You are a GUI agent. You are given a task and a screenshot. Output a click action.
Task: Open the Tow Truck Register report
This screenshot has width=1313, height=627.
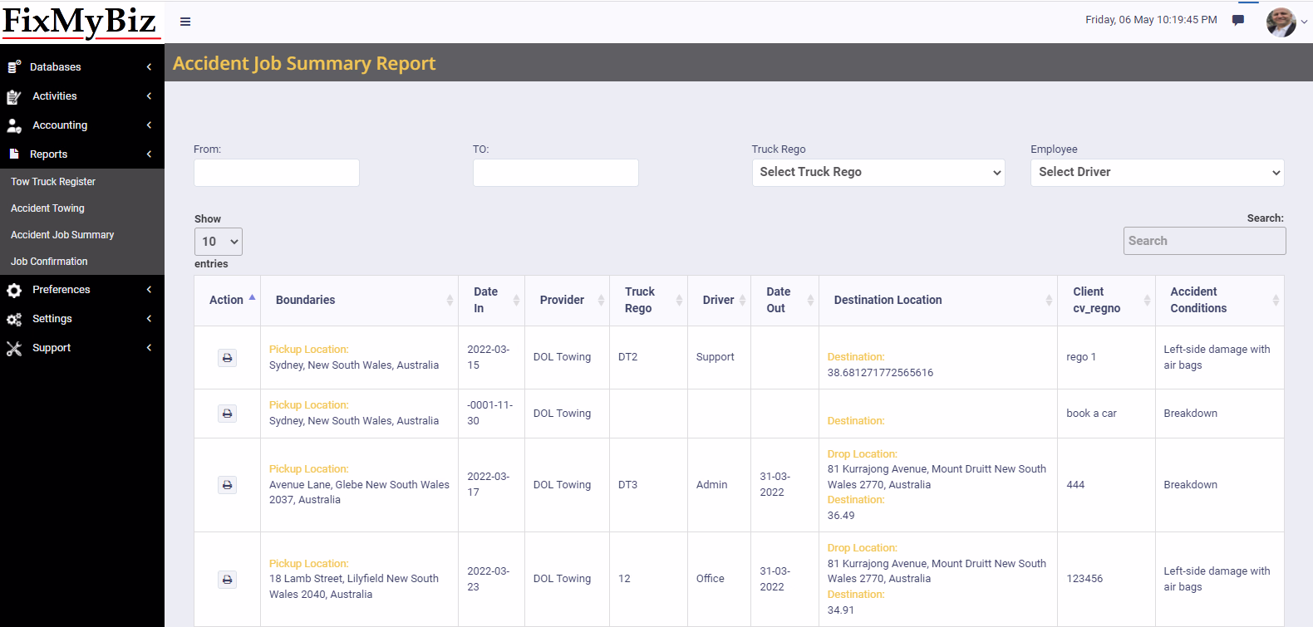(53, 182)
